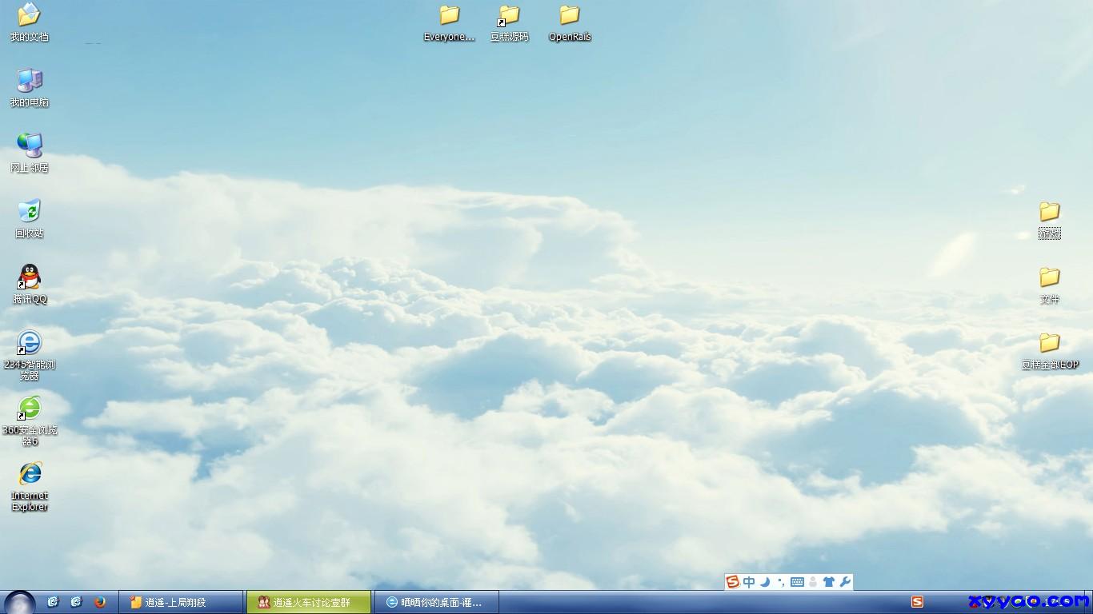Image resolution: width=1093 pixels, height=614 pixels.
Task: Toggle half/full-width moon icon on IME bar
Action: pyautogui.click(x=765, y=582)
